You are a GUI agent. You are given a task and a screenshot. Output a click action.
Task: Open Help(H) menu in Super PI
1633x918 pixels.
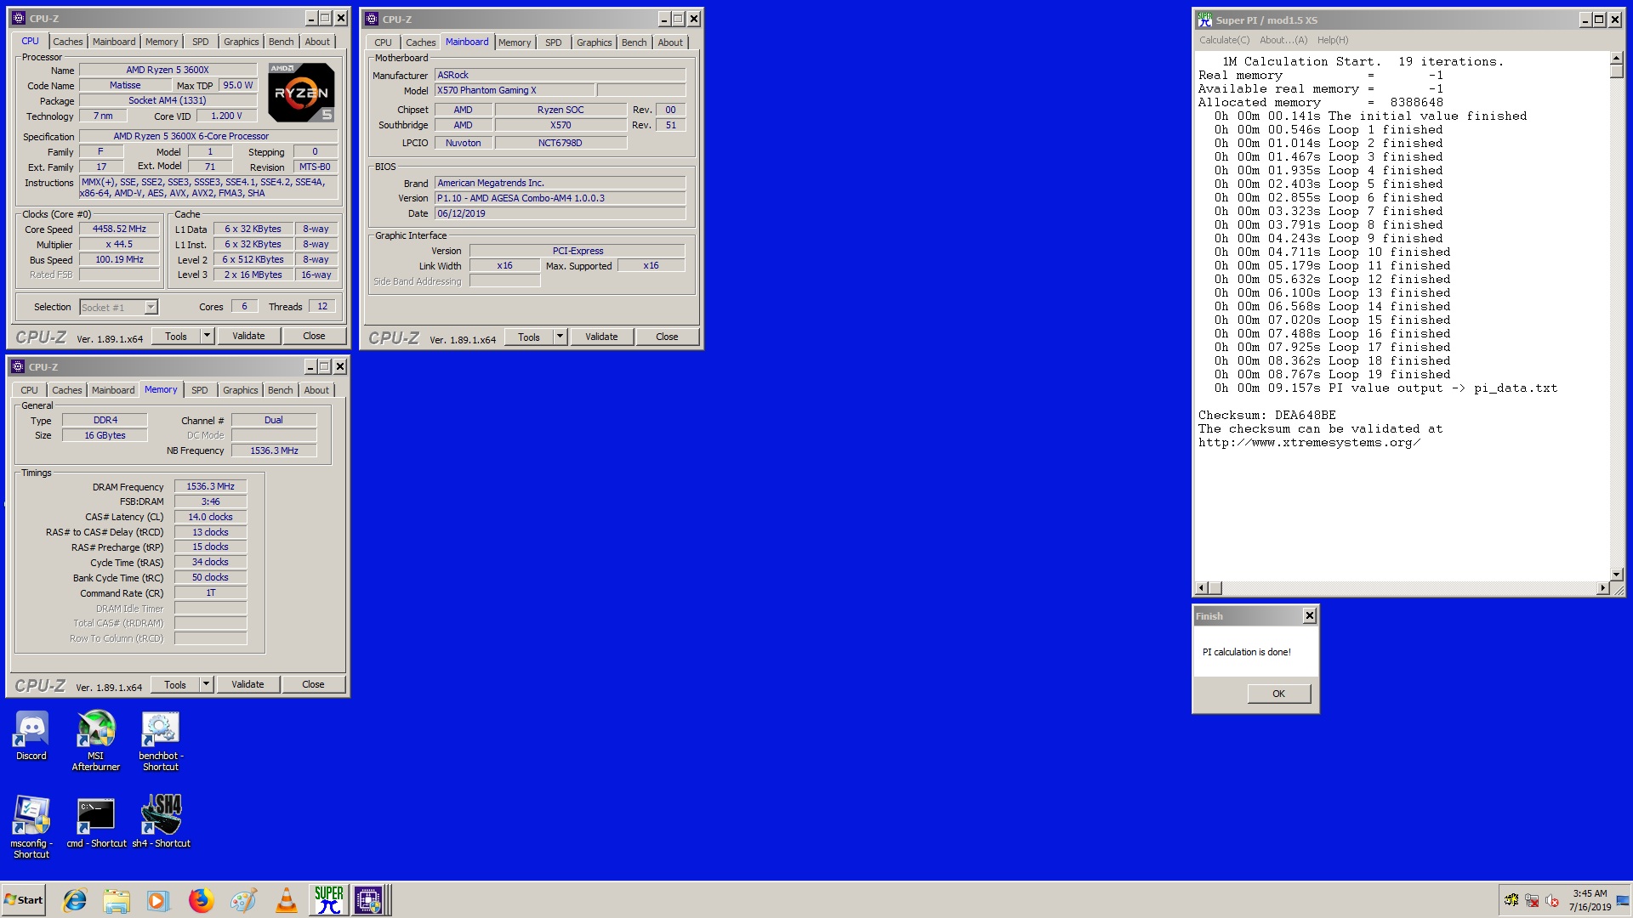[x=1333, y=40]
